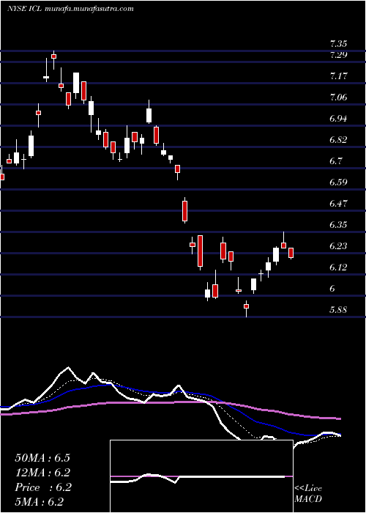Click the 6.7 price axis label
The height and width of the screenshot is (513, 366).
[x=336, y=161]
